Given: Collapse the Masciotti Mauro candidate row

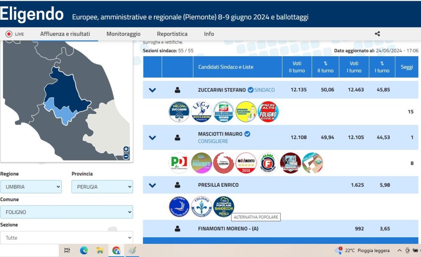Looking at the screenshot, I should click(x=152, y=138).
